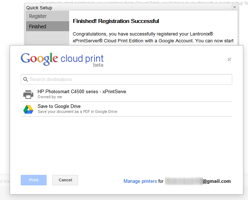Image resolution: width=248 pixels, height=200 pixels.
Task: Close the Google cloud print dialog
Action: coord(229,59)
